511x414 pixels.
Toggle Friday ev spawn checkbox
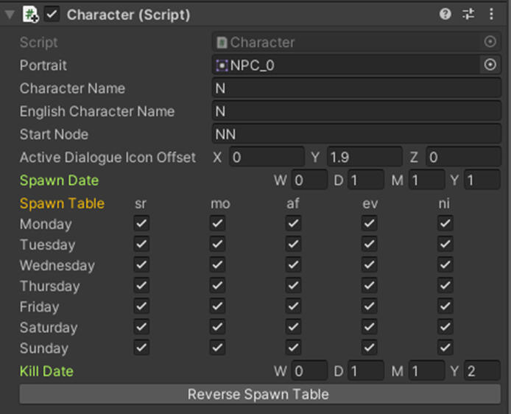click(x=370, y=306)
